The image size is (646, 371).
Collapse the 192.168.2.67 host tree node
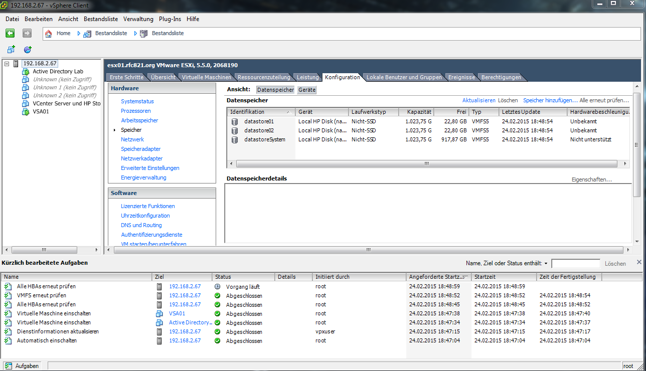point(7,64)
